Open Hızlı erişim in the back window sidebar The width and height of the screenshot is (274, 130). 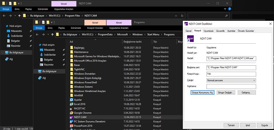16,26
